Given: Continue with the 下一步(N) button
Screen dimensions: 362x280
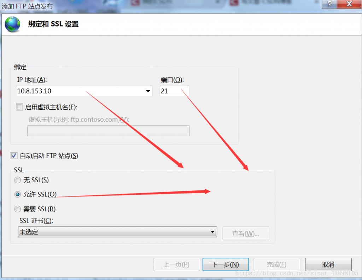Looking at the screenshot, I should pos(226,264).
